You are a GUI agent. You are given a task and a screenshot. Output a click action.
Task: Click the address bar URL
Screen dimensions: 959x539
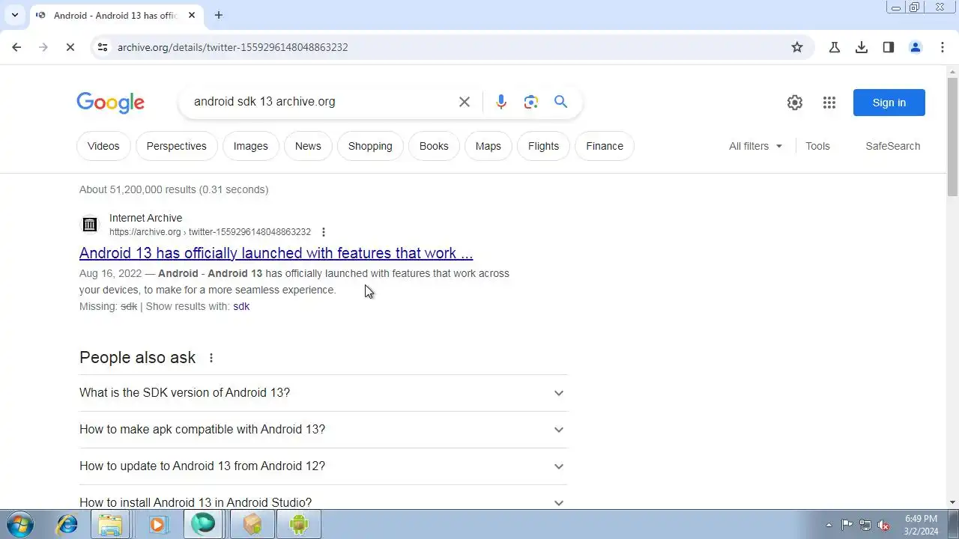pyautogui.click(x=232, y=47)
